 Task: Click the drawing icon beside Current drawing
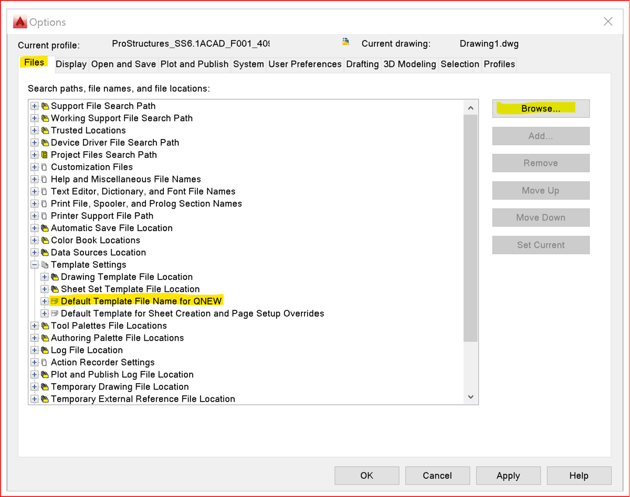346,41
